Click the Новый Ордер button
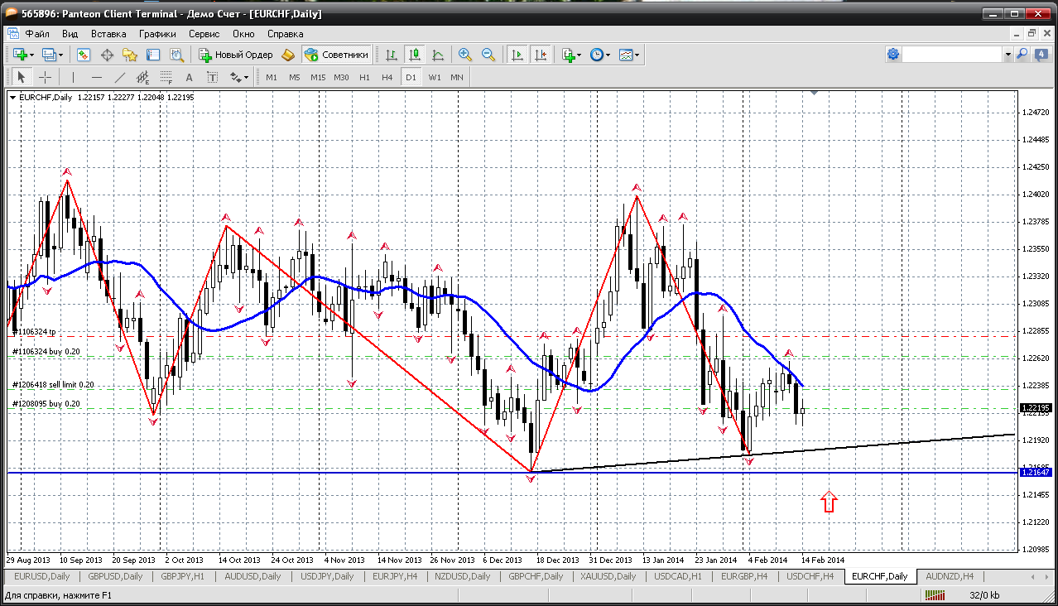This screenshot has height=606, width=1058. point(236,55)
